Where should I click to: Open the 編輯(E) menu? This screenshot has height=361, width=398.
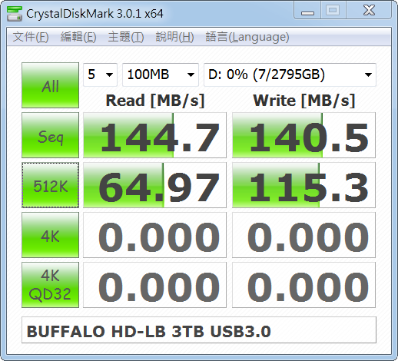pyautogui.click(x=78, y=37)
